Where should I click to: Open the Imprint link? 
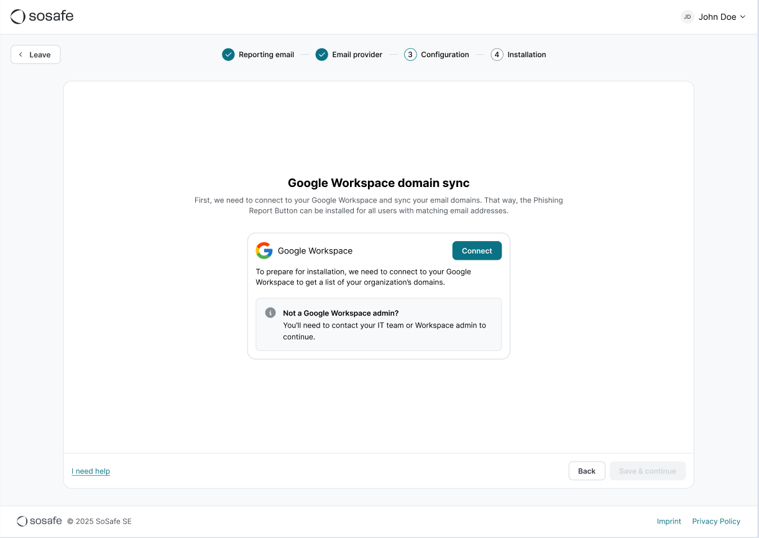(669, 521)
